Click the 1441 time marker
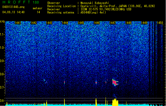The height and width of the screenshot is (106, 166). coord(18,23)
